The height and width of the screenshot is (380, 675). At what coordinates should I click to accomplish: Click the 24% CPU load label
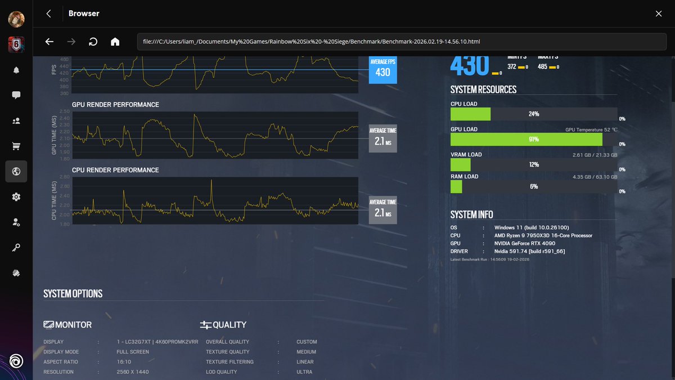[x=534, y=114]
